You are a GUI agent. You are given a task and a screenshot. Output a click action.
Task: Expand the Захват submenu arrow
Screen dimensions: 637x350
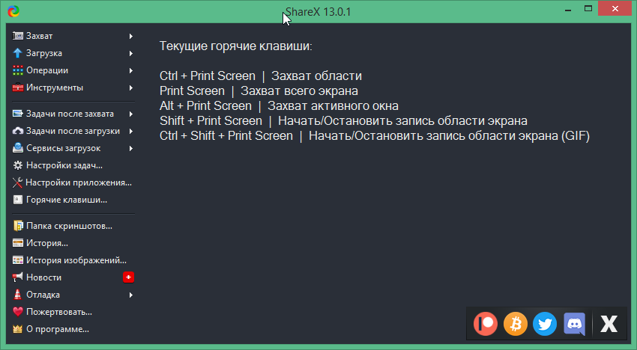pyautogui.click(x=131, y=36)
